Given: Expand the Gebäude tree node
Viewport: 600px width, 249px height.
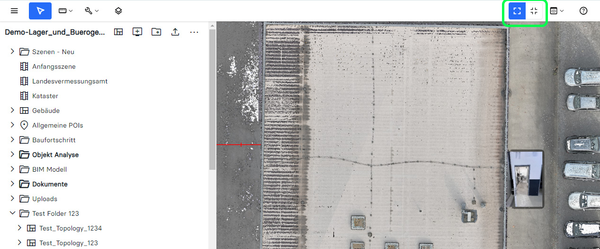Looking at the screenshot, I should (x=13, y=111).
